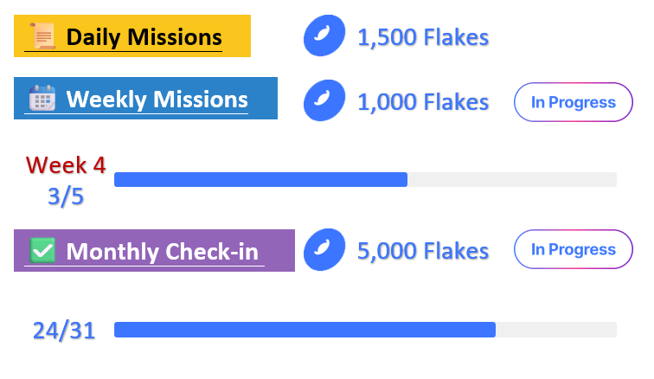
Task: Click the scroll icon beside Daily Missions
Action: click(42, 36)
